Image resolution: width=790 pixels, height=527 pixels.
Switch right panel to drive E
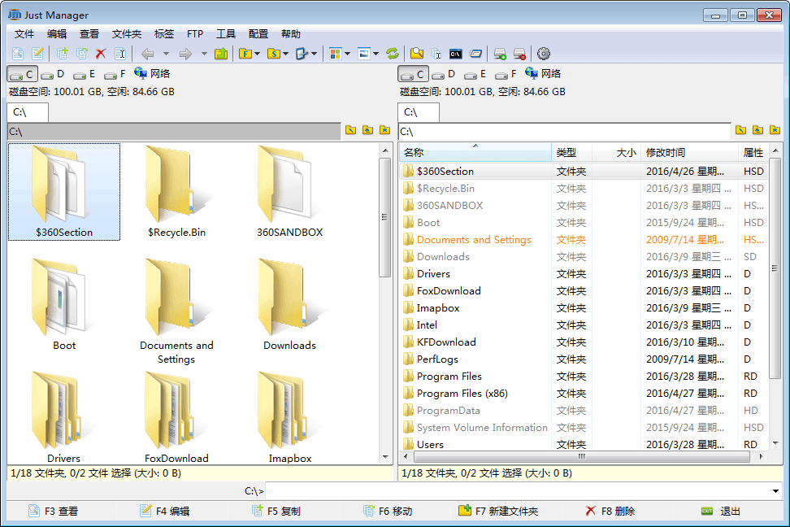pyautogui.click(x=475, y=74)
